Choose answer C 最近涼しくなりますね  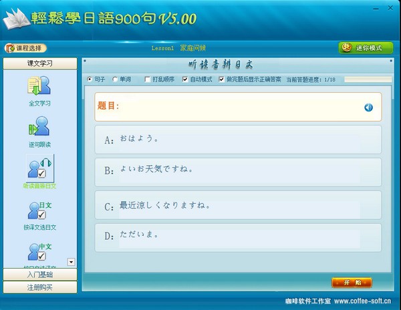click(238, 205)
